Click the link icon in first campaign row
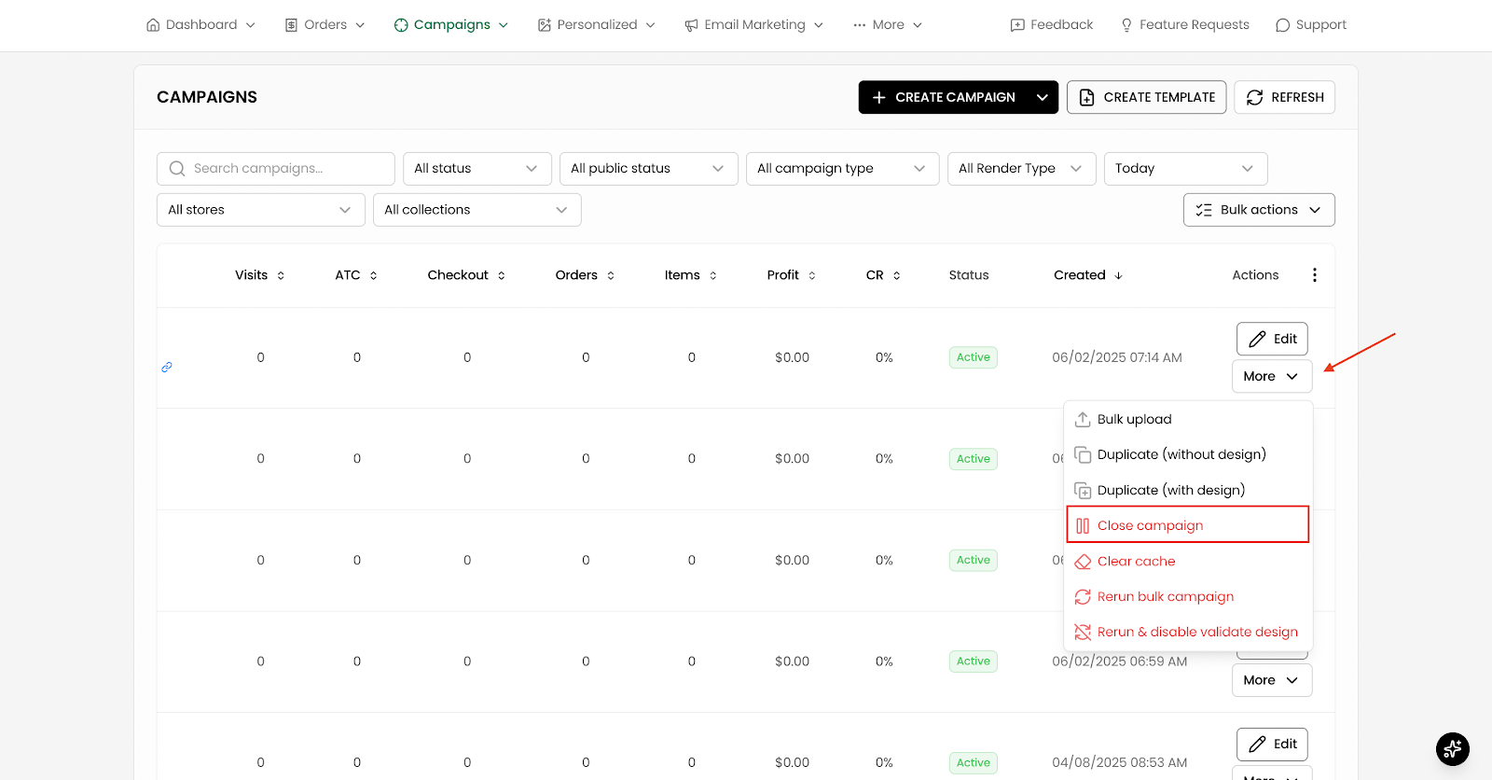 167,367
